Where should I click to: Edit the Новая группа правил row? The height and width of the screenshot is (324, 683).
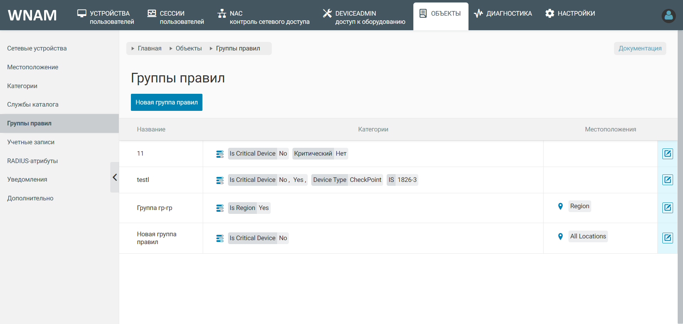(667, 238)
